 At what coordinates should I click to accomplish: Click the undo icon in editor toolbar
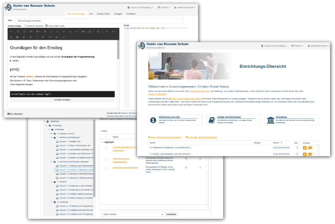pos(18,32)
